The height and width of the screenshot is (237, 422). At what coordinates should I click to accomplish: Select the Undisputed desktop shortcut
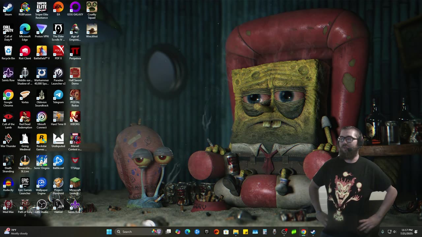click(x=58, y=141)
